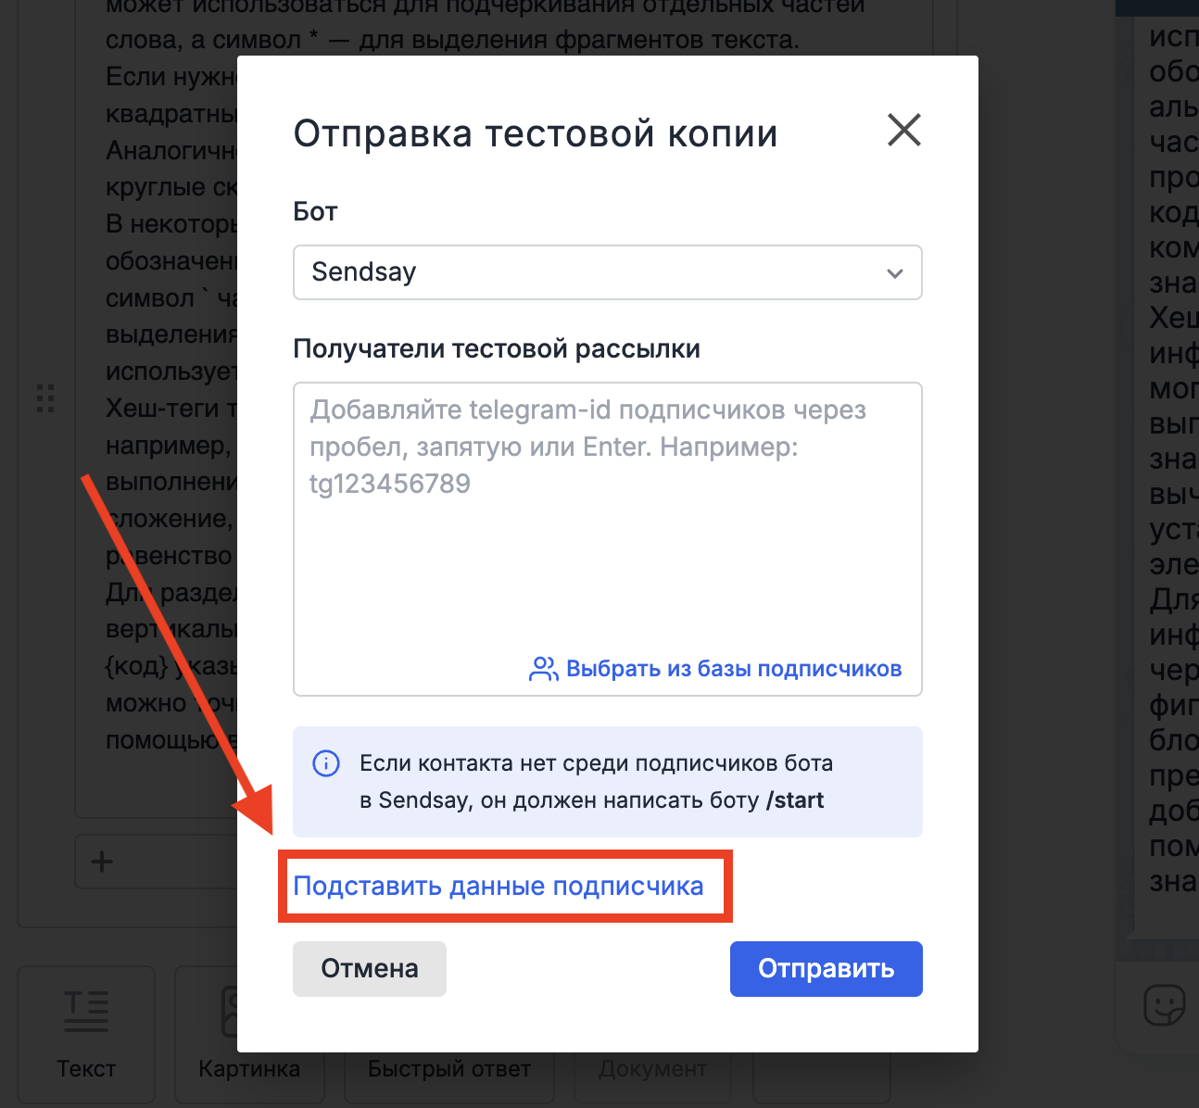Select the Быстрый ответ block

(x=448, y=1068)
